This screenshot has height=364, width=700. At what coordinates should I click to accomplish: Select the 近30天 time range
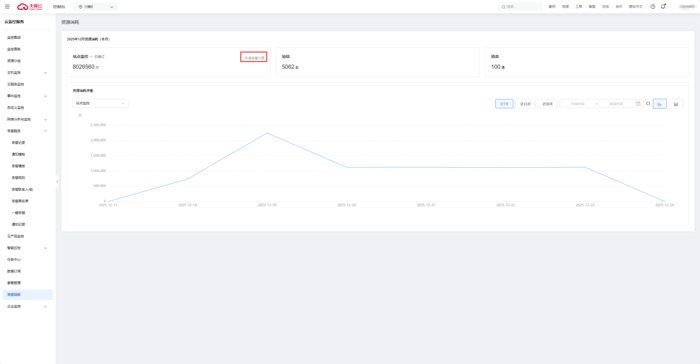click(547, 104)
